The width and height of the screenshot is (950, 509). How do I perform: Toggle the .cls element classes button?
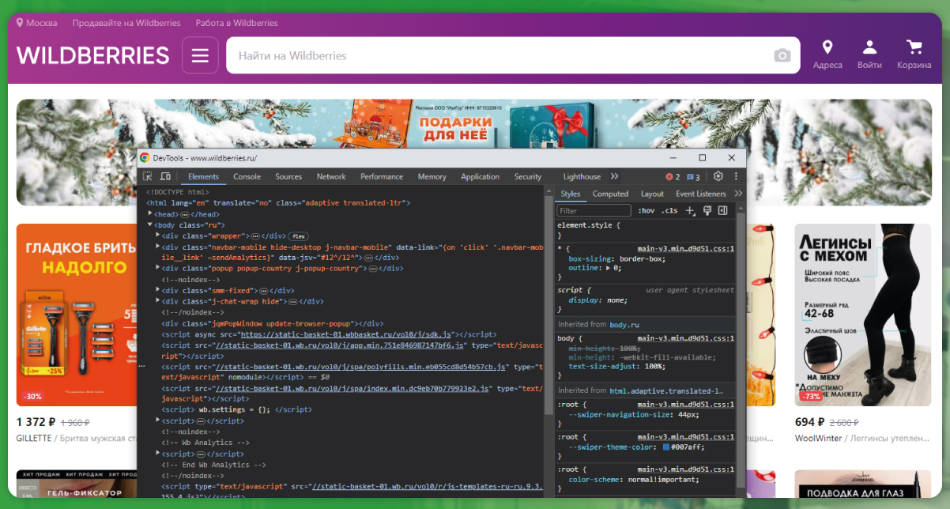click(670, 210)
